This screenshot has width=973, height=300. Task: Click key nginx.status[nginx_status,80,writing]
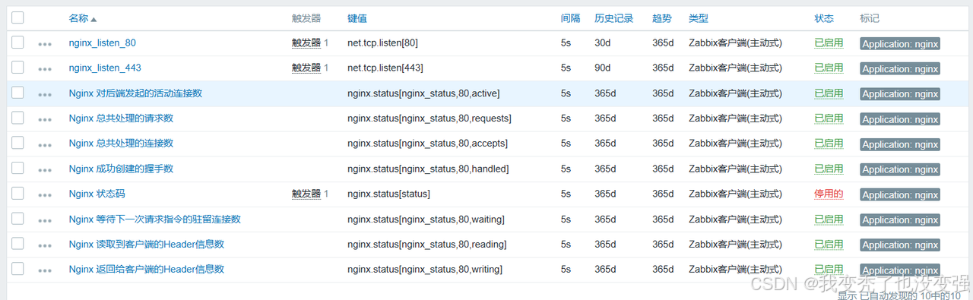tap(425, 270)
